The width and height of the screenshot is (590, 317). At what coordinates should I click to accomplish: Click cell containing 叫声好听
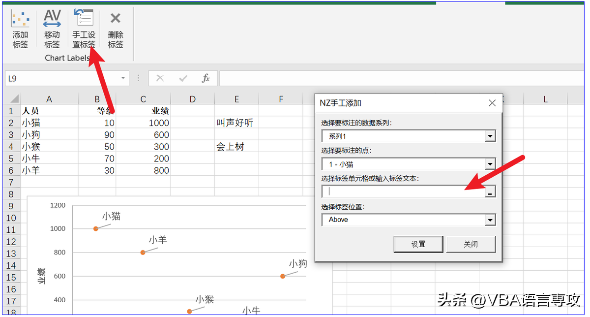(236, 123)
